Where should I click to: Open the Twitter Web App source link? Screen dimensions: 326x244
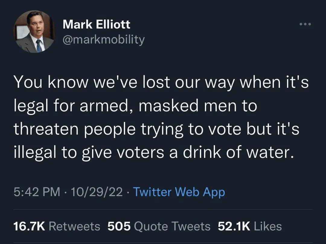coord(179,192)
